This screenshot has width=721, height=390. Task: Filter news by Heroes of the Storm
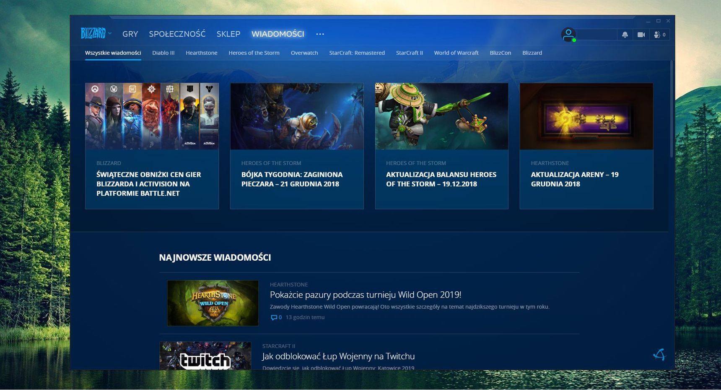[x=254, y=53]
